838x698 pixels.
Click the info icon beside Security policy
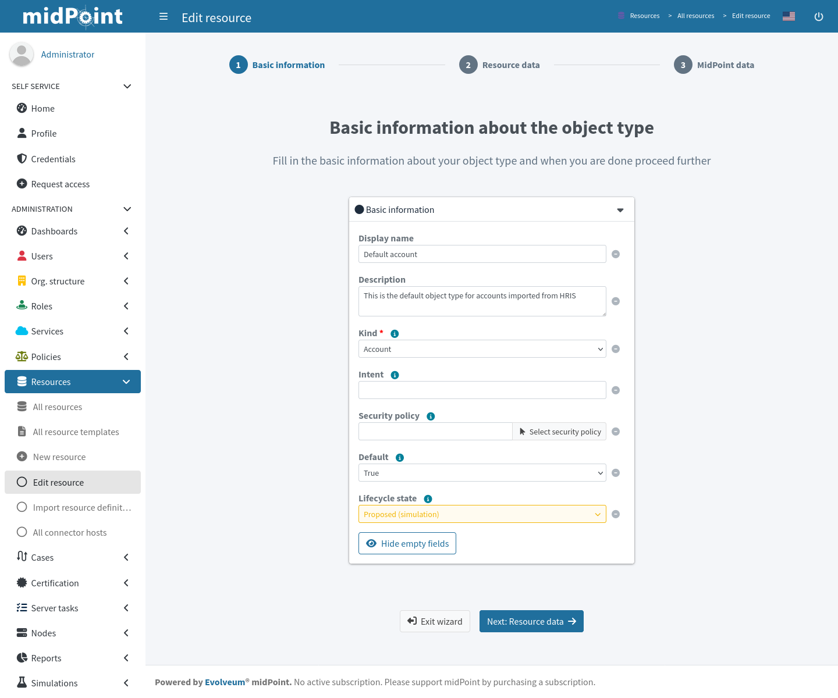pos(431,416)
